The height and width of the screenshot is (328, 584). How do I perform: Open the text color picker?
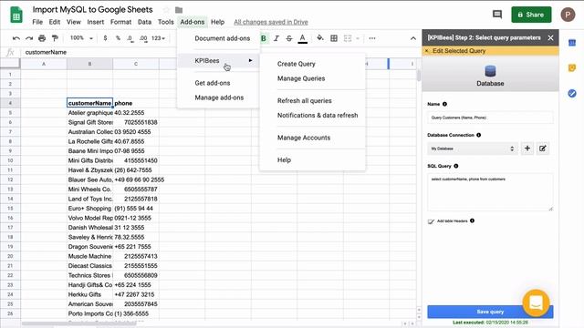[302, 38]
